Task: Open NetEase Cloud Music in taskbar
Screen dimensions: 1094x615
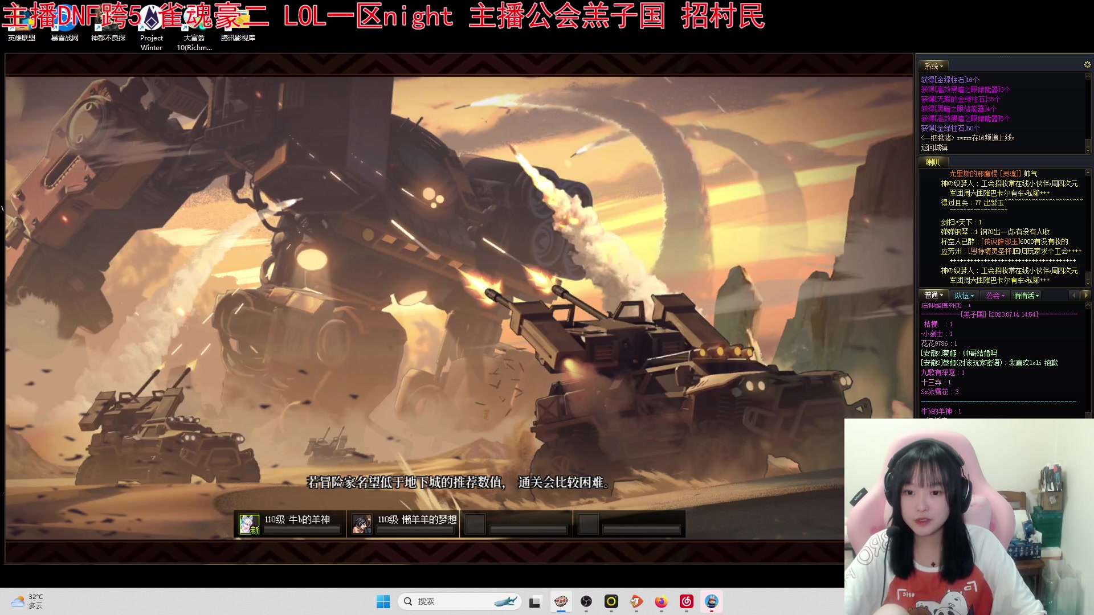Action: coord(687,601)
